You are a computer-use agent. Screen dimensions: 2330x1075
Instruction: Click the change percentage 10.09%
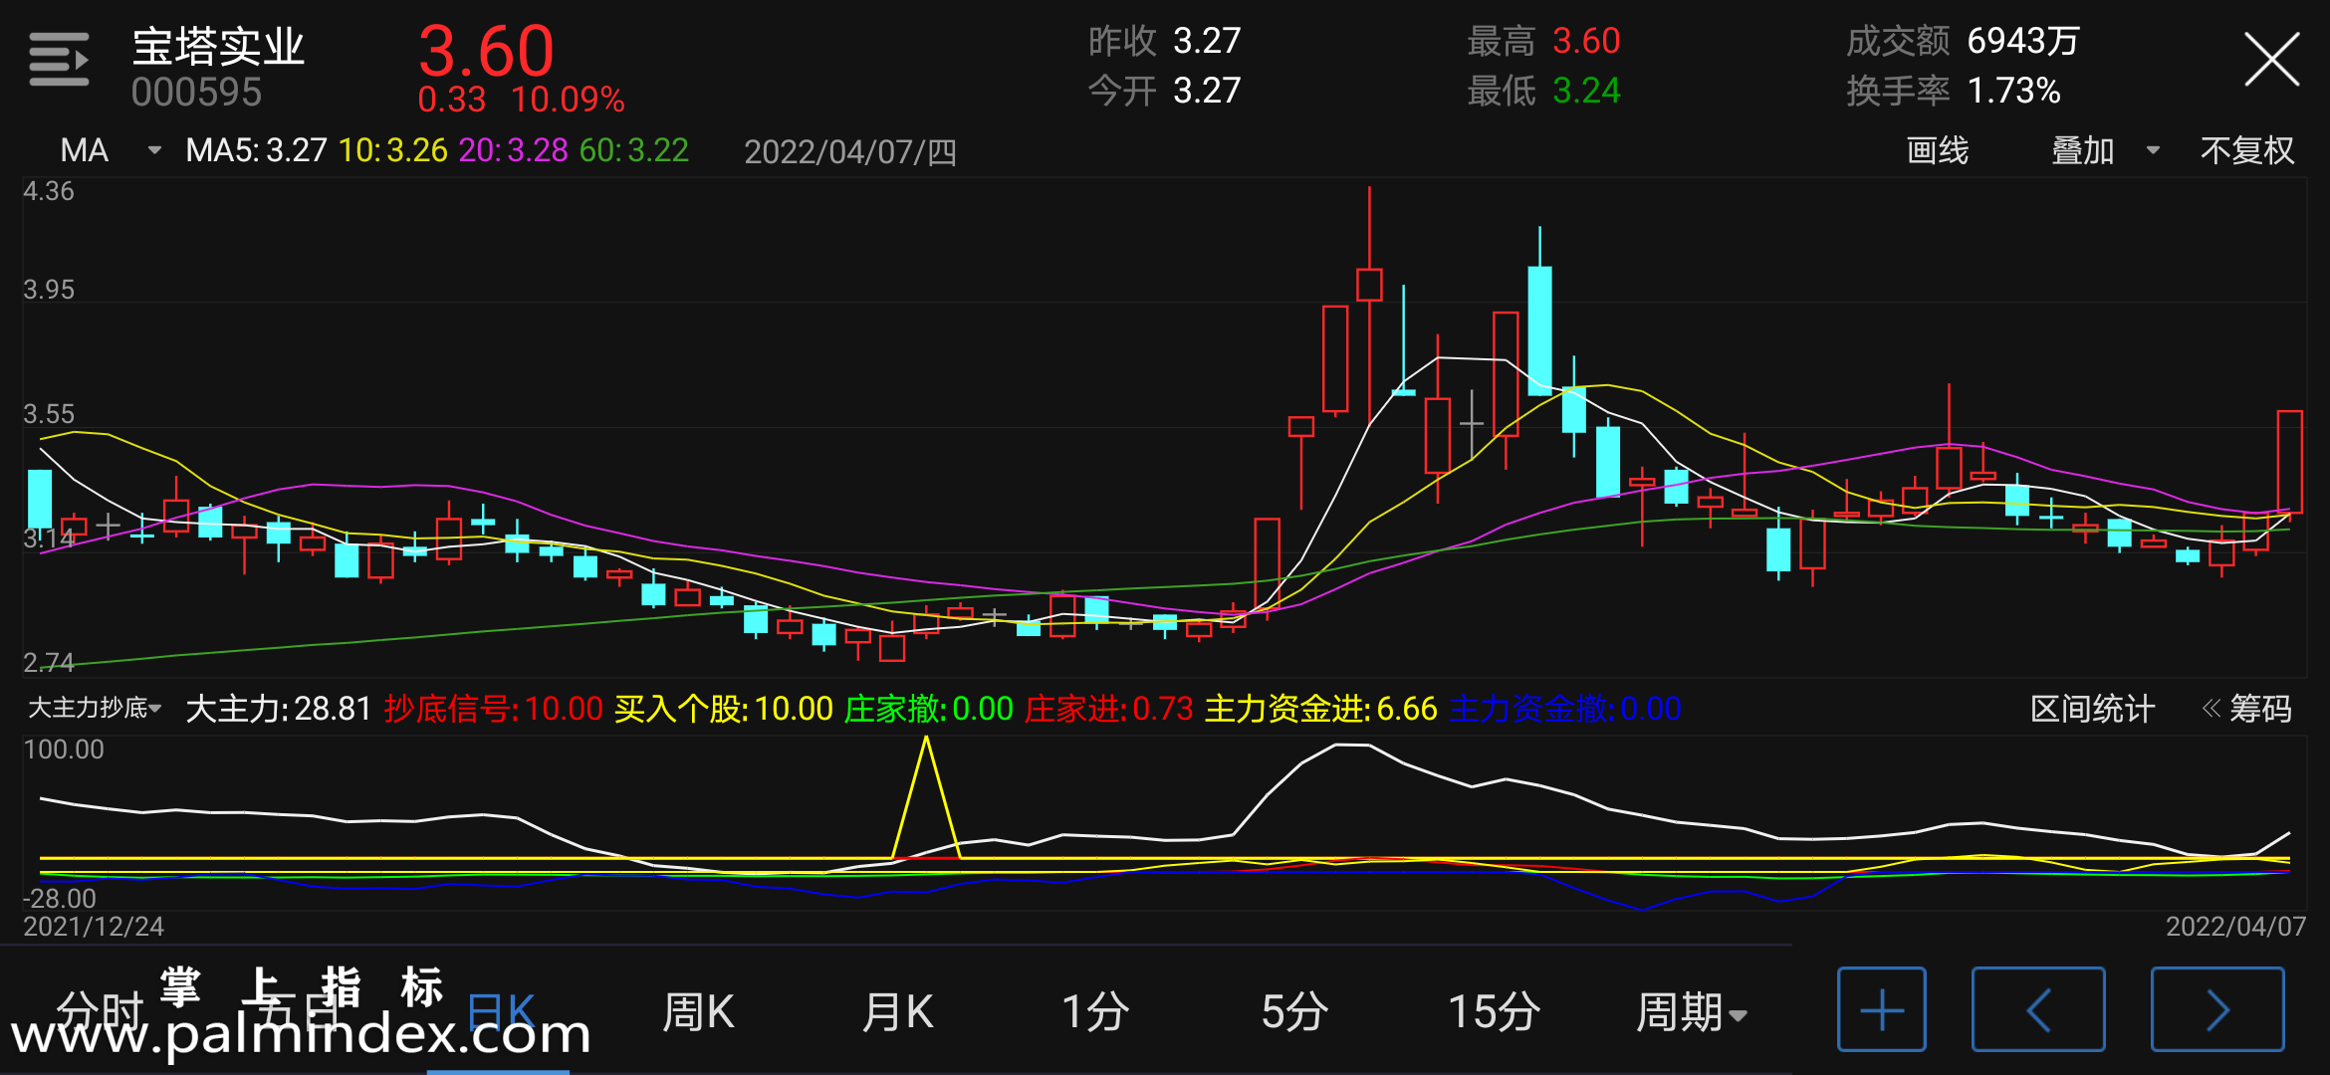pos(568,100)
